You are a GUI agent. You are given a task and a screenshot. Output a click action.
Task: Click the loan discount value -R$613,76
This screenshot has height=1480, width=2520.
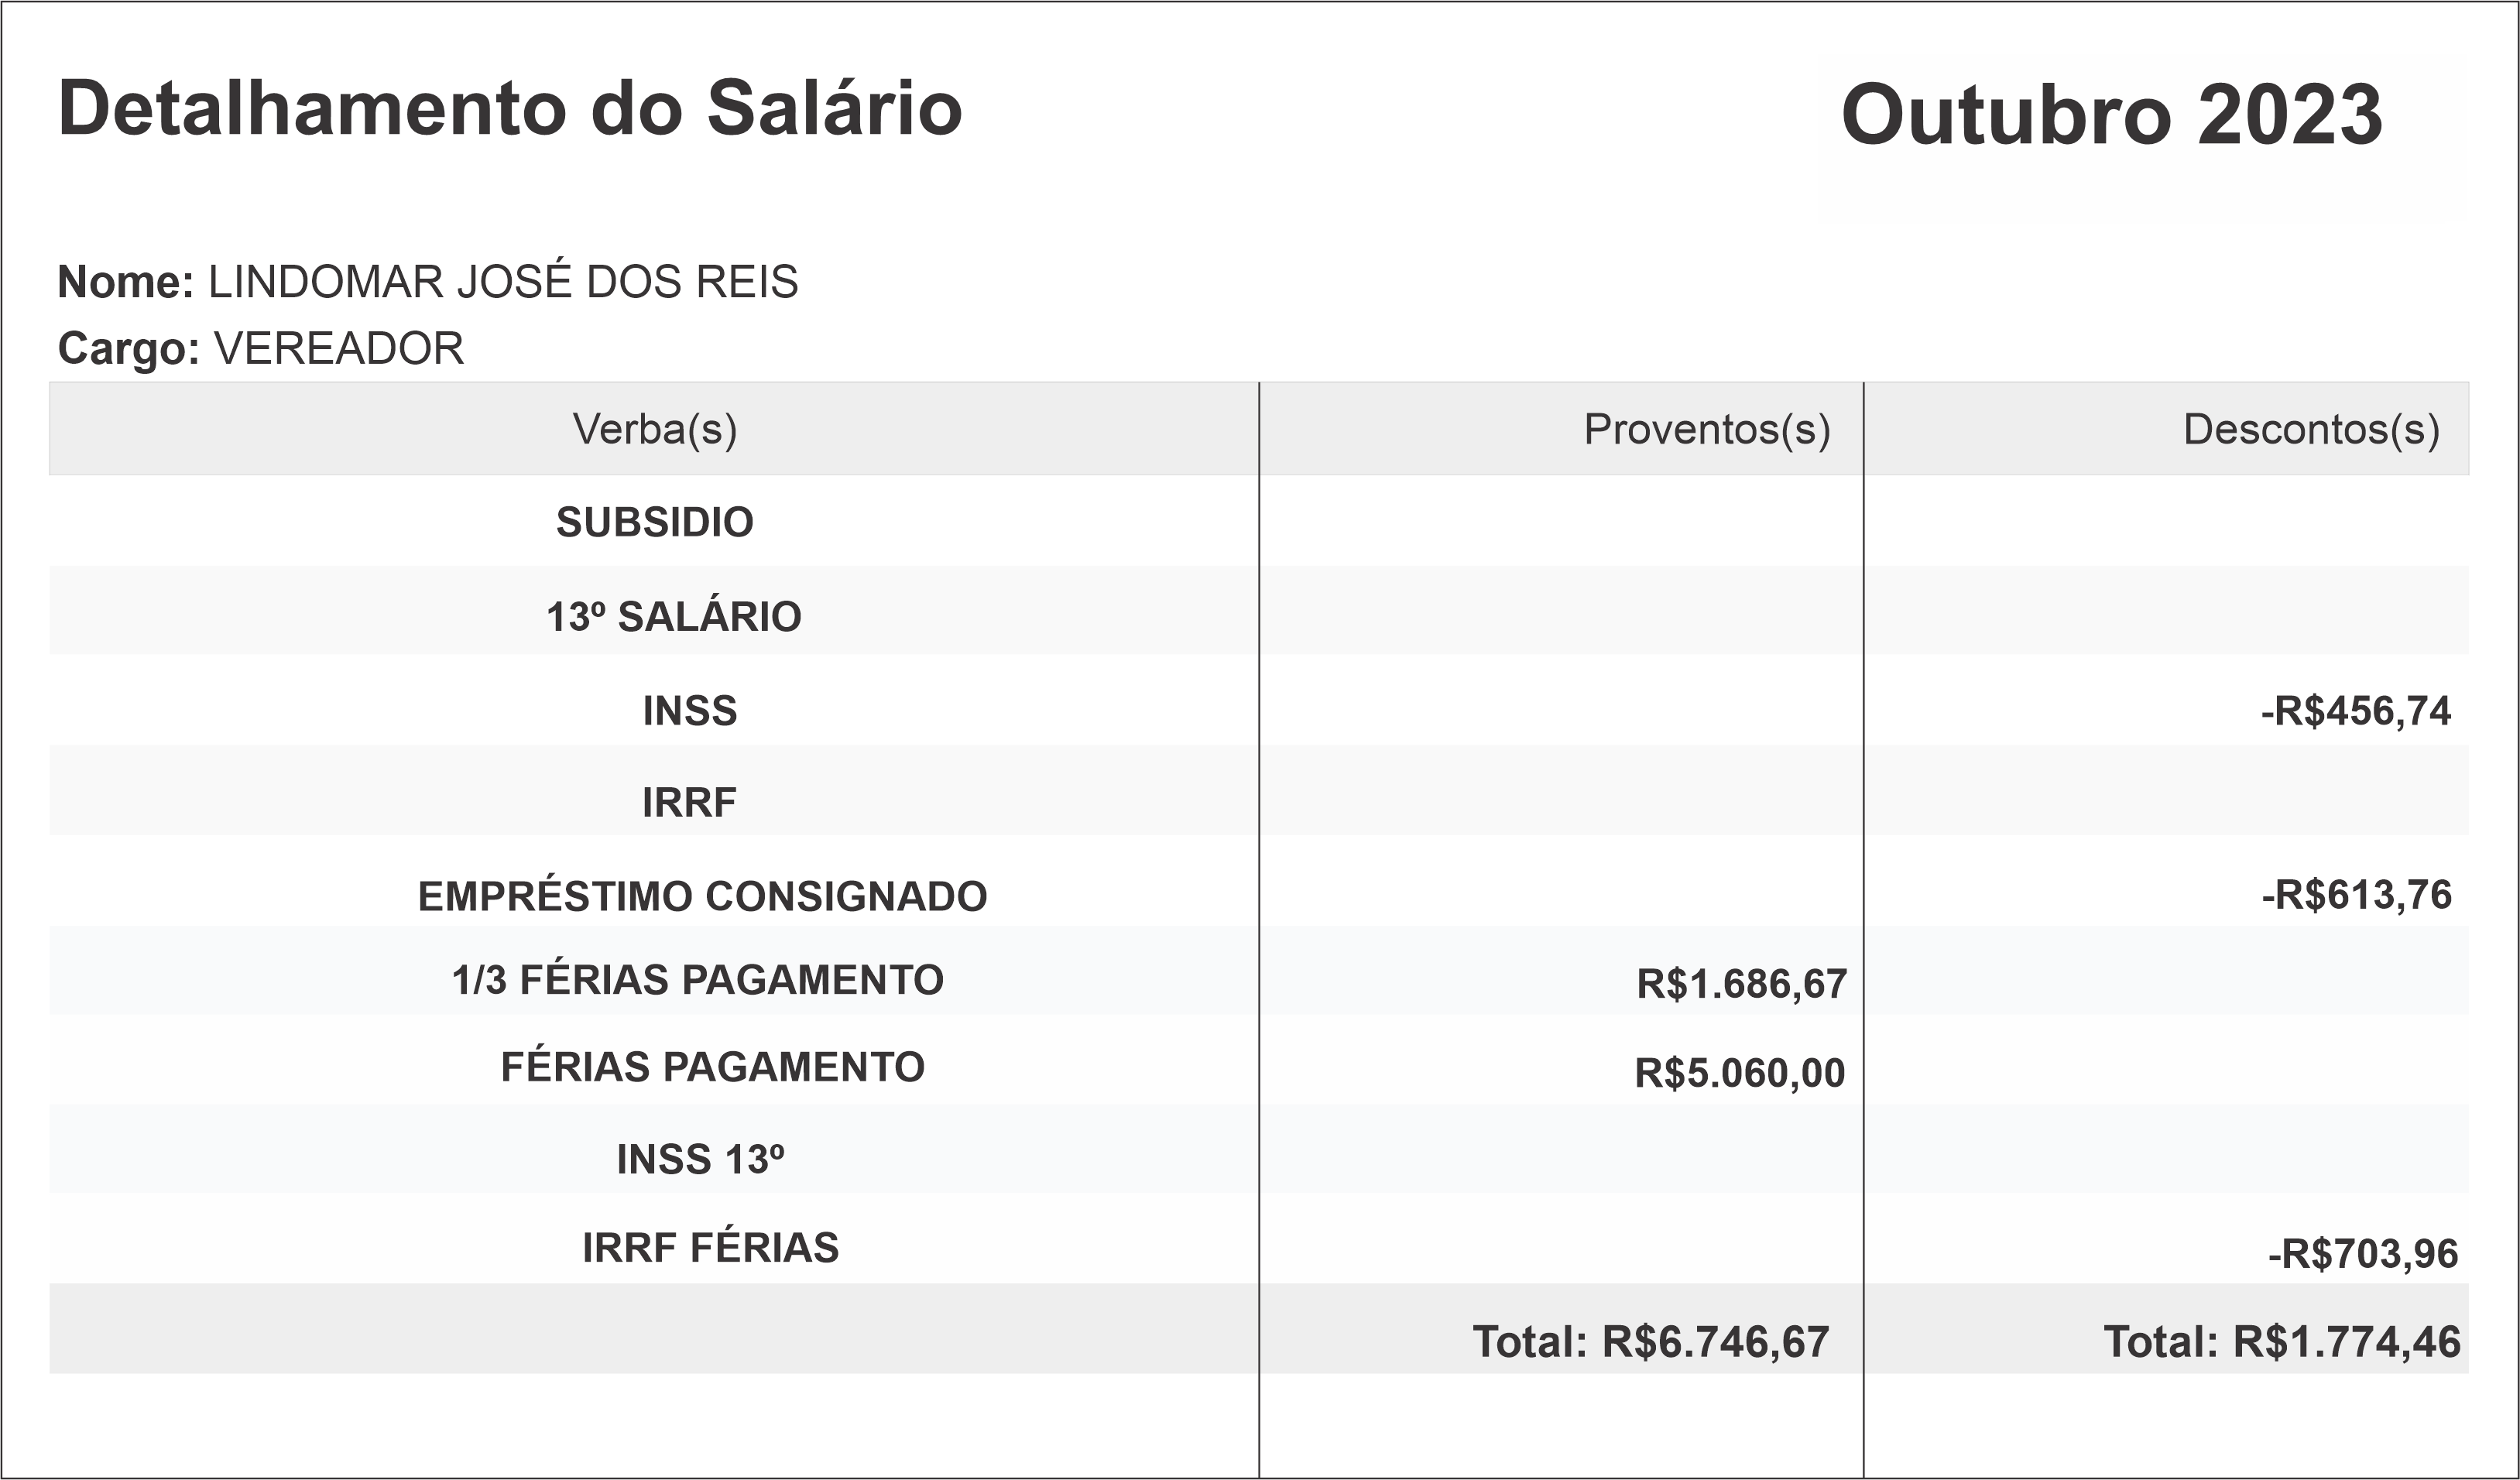(2356, 894)
